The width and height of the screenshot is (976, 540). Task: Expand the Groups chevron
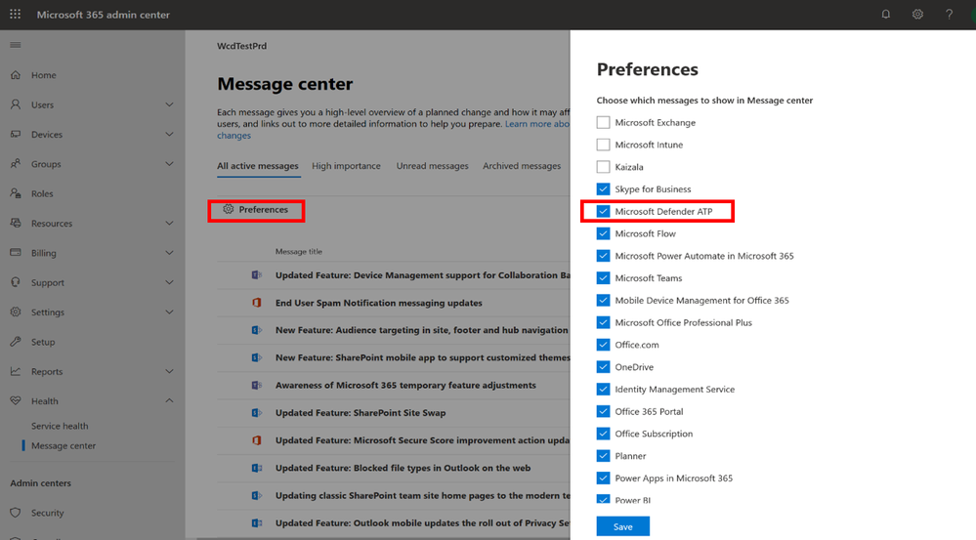[x=169, y=164]
